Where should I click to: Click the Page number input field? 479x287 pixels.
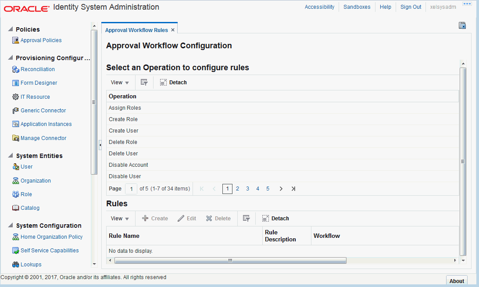click(131, 189)
